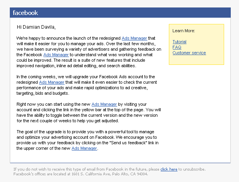Click "The goal of the upgrade" text
The width and height of the screenshot is (239, 182).
pos(39,132)
